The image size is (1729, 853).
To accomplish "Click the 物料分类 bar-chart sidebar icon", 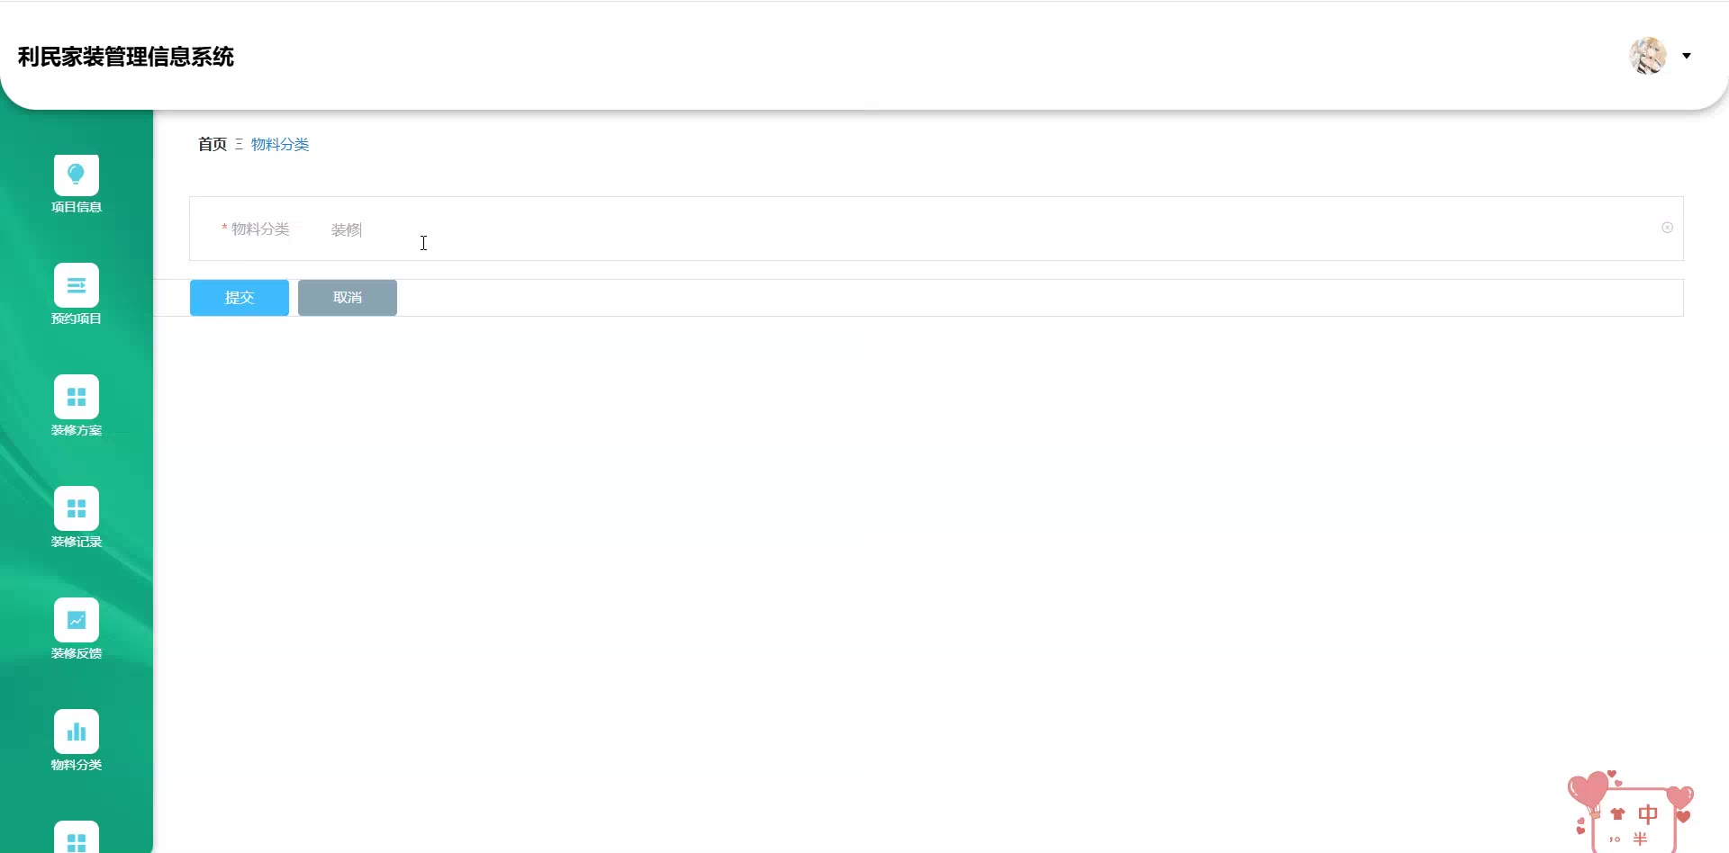I will click(77, 732).
